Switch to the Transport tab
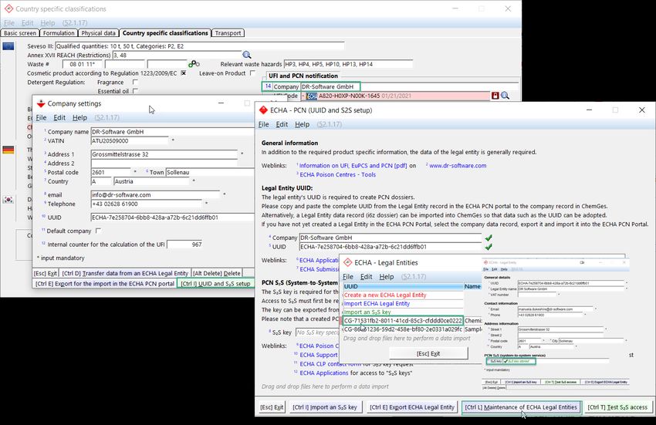The width and height of the screenshot is (656, 425). pyautogui.click(x=228, y=33)
